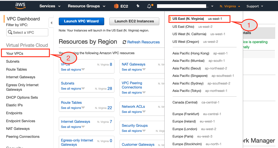Viewport: 278px width, 148px height.
Task: Expand See all regions under Route Tables
Action: [x=73, y=108]
